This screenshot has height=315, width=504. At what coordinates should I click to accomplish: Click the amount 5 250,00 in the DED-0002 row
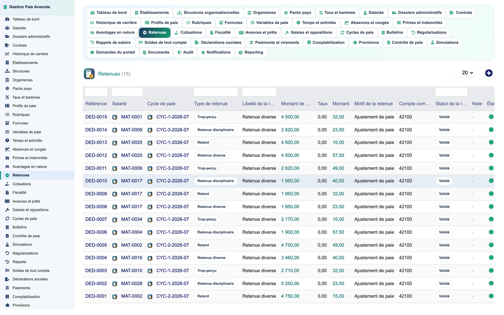click(290, 284)
